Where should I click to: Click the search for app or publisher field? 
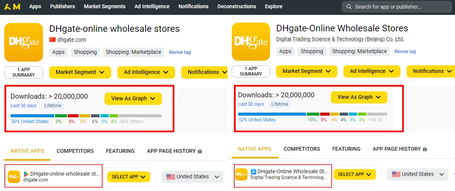396,7
